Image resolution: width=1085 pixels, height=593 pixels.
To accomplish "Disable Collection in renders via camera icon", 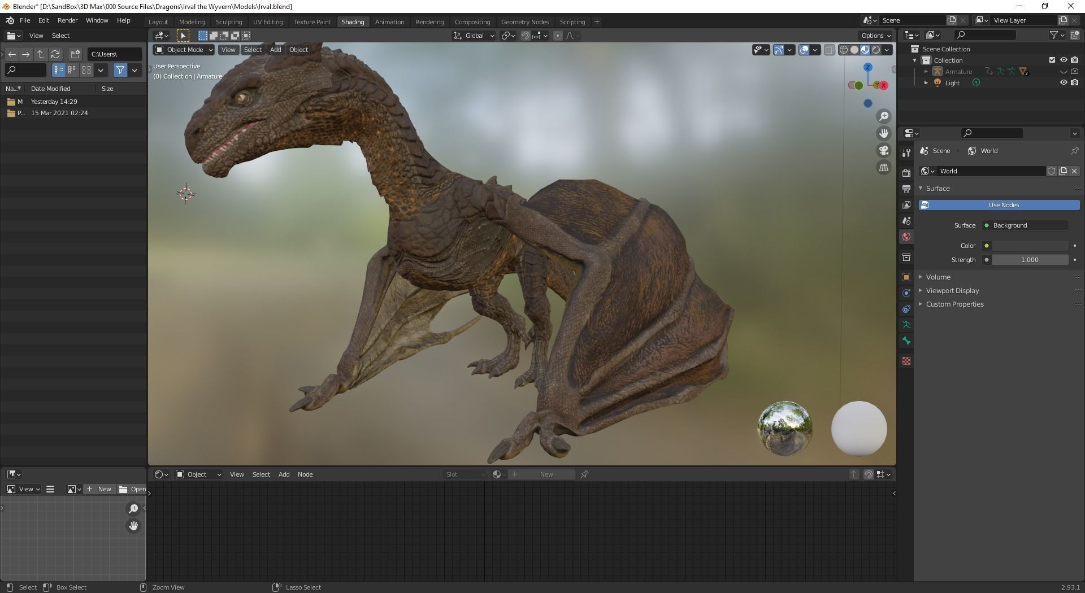I will [1074, 60].
